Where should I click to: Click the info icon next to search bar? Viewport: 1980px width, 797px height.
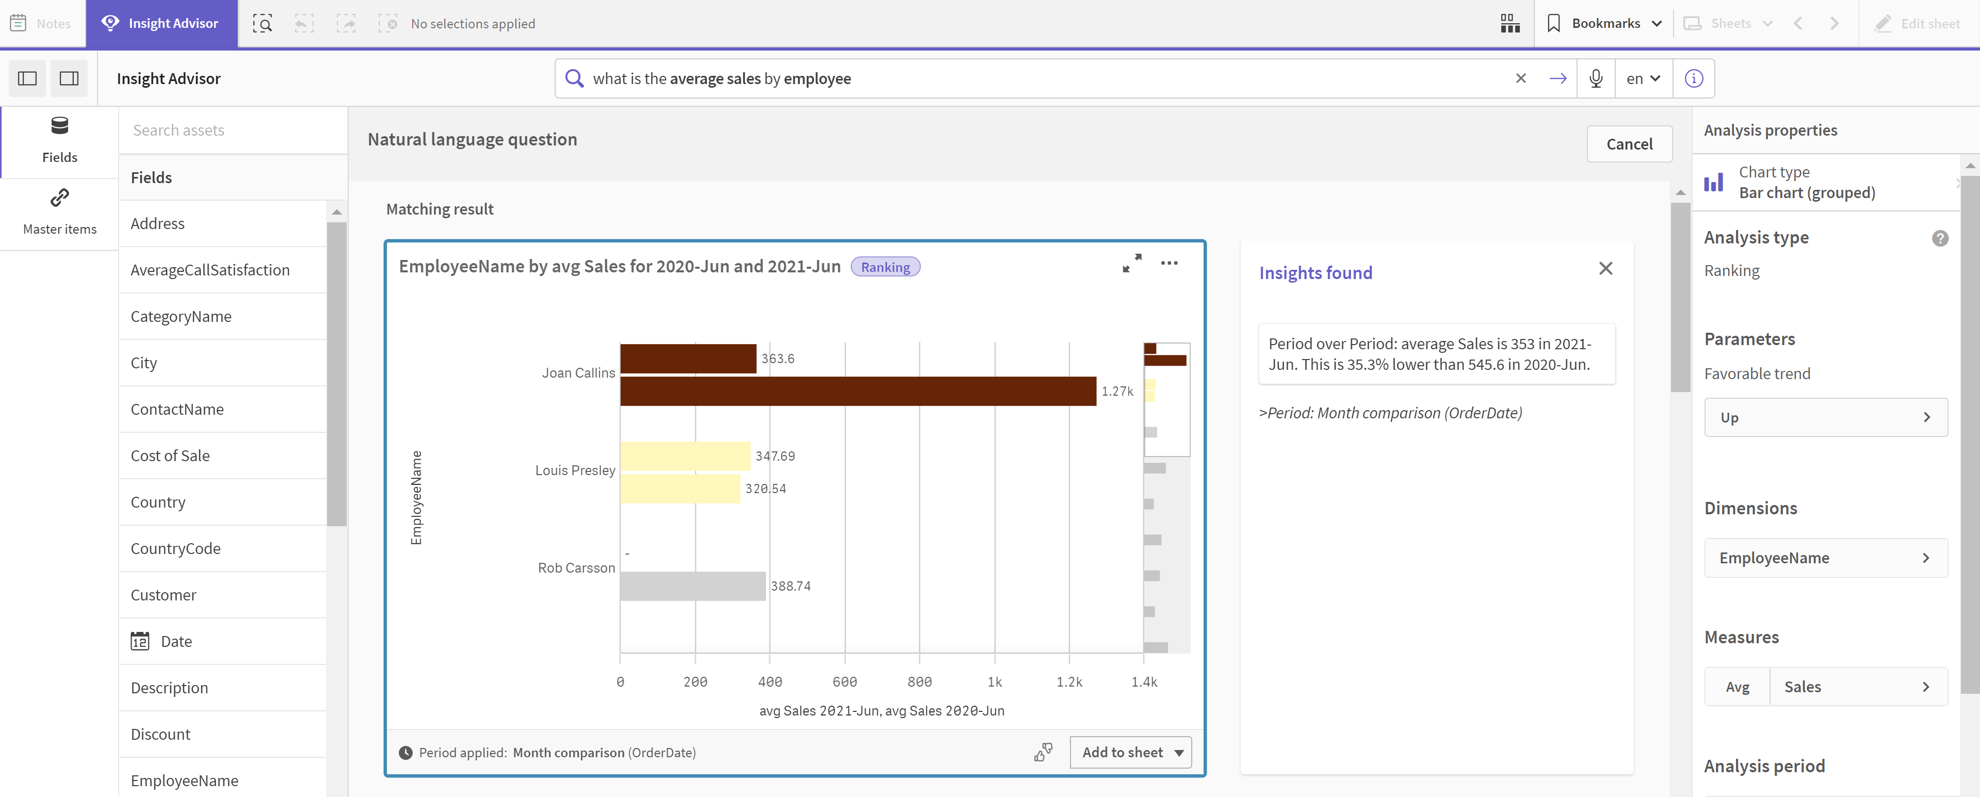click(1693, 78)
